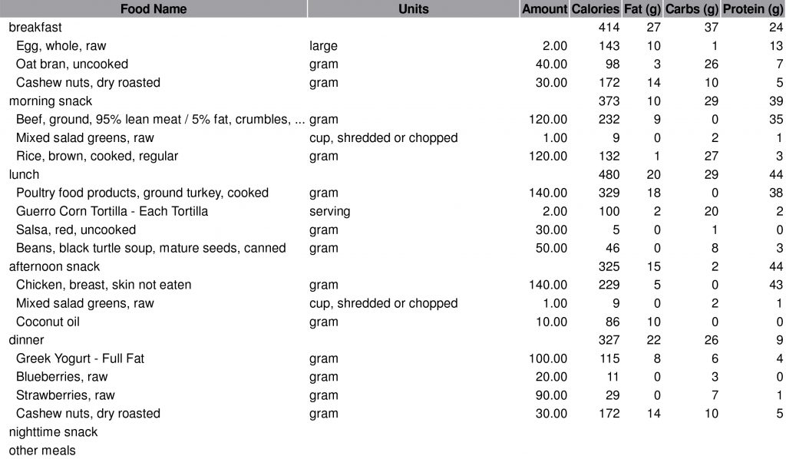Click the dinner meal group
The width and height of the screenshot is (786, 459).
[x=26, y=340]
